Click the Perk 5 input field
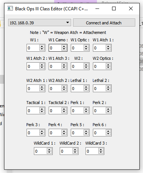This screenshot has height=173, width=143. pyautogui.click(x=77, y=133)
